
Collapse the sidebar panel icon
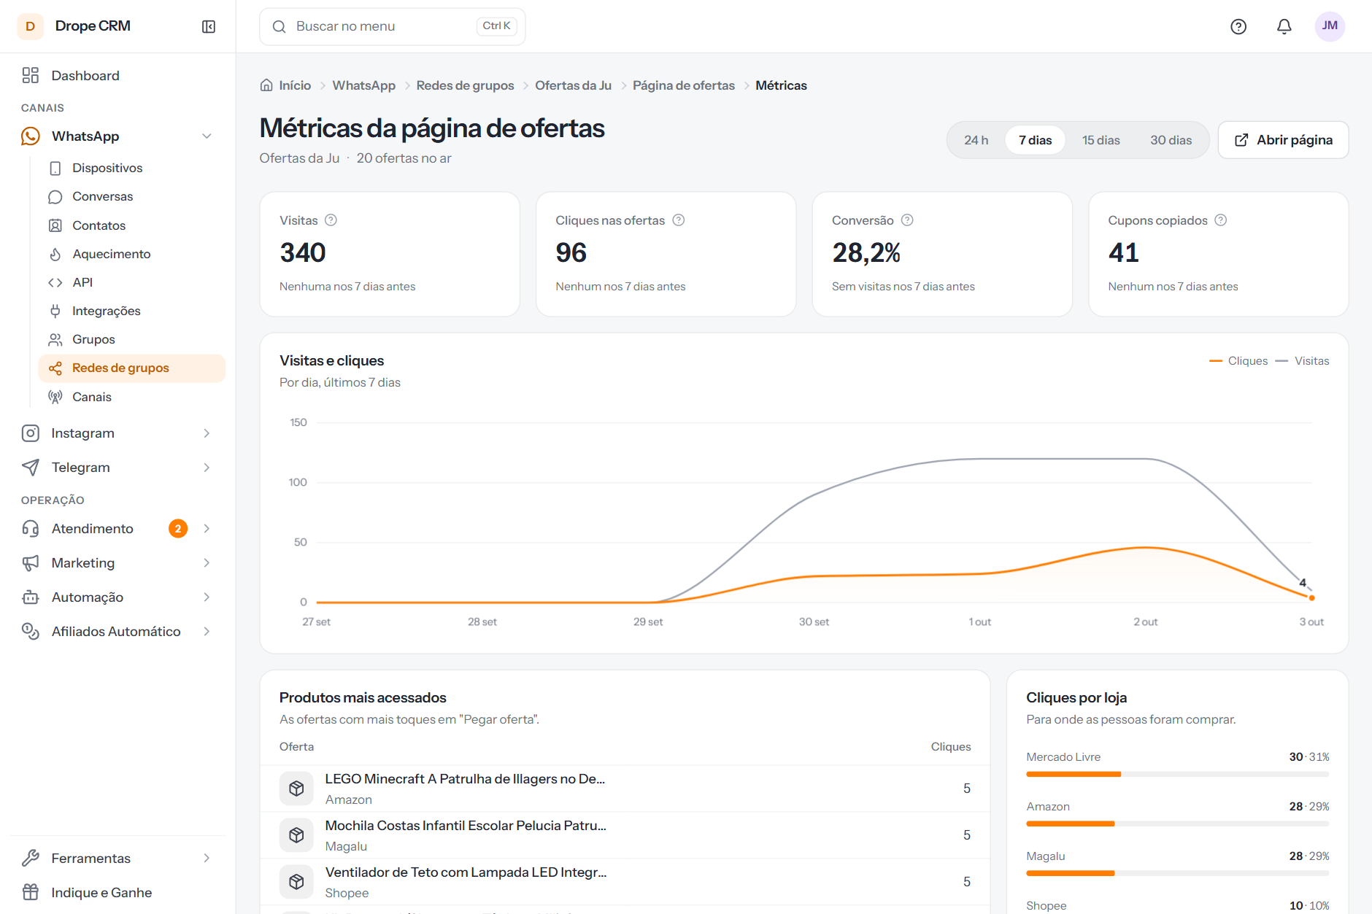coord(209,26)
